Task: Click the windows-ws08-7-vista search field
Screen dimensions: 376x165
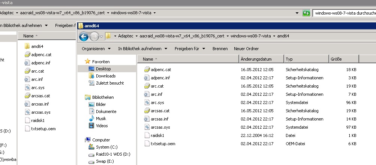Action: coord(345,13)
